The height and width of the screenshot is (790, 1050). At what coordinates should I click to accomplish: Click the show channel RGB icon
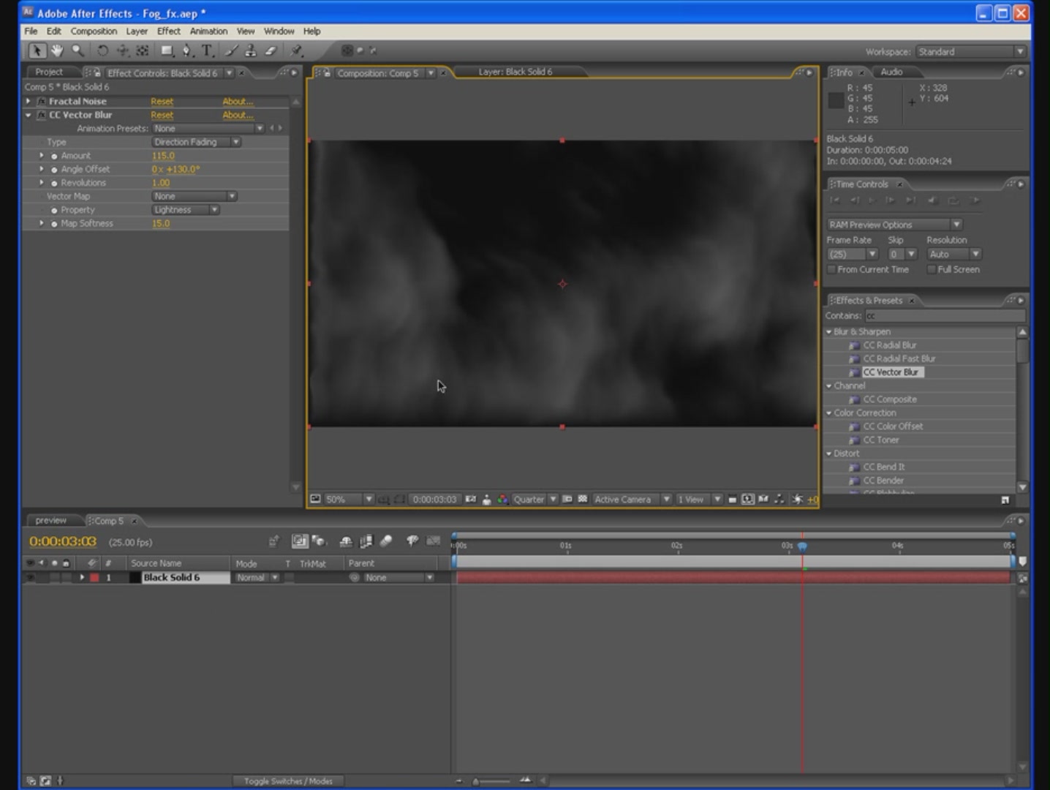[503, 500]
